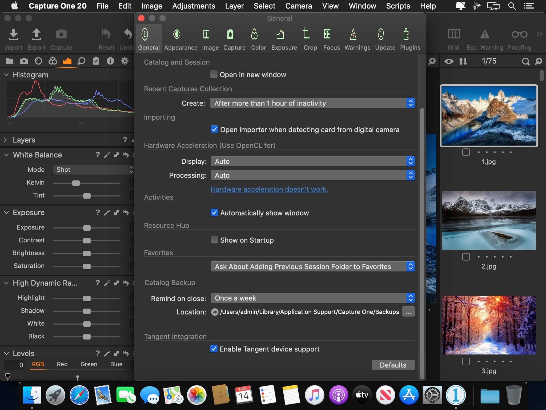546x410 pixels.
Task: Select the Scripts menu
Action: [398, 6]
